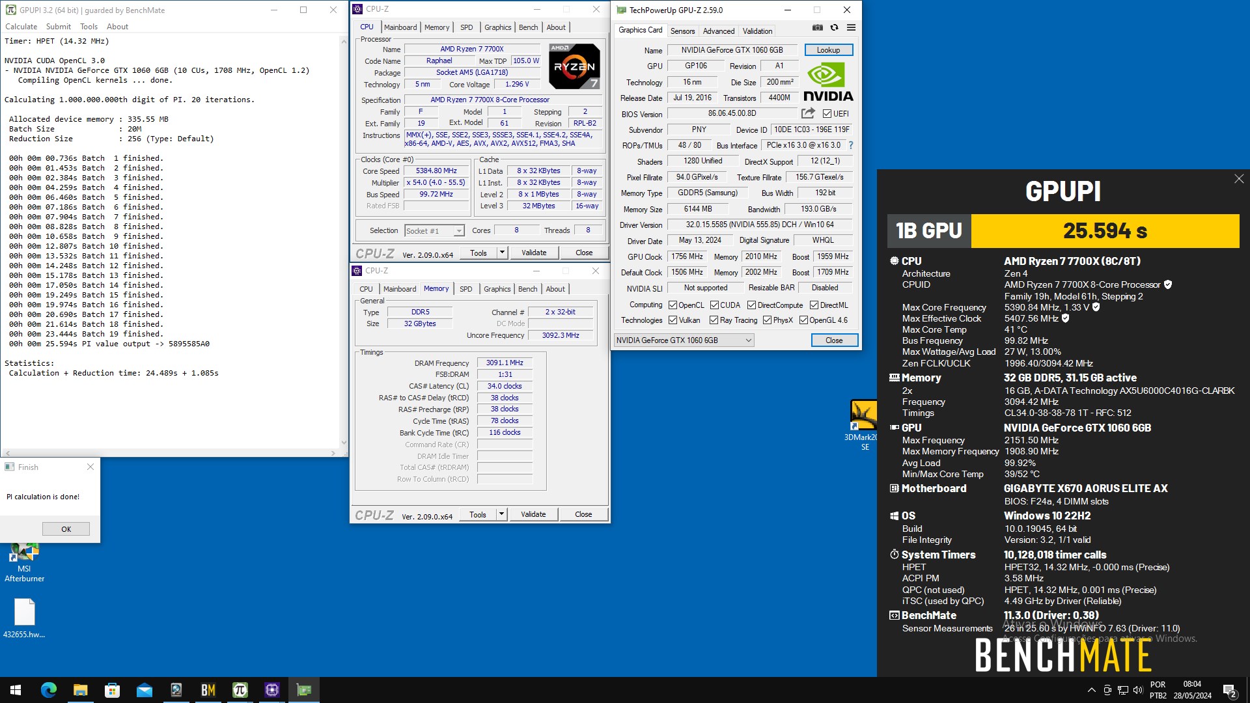Toggle the OpenCL checkbox
Screen dimensions: 1250x703
tap(673, 305)
